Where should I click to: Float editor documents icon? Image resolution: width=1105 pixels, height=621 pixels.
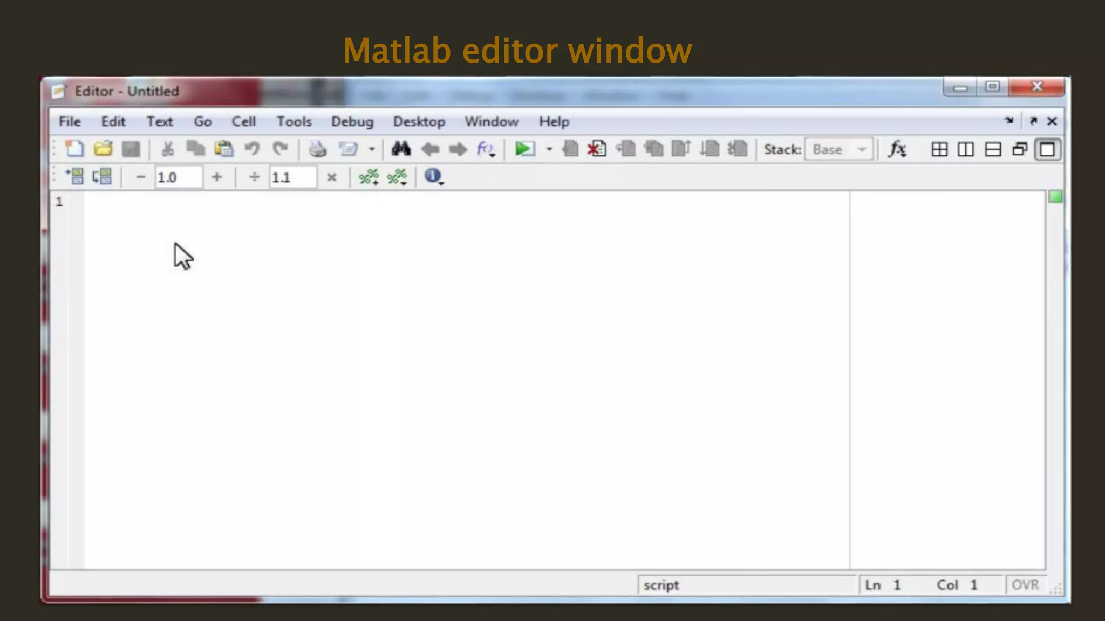coord(1020,149)
